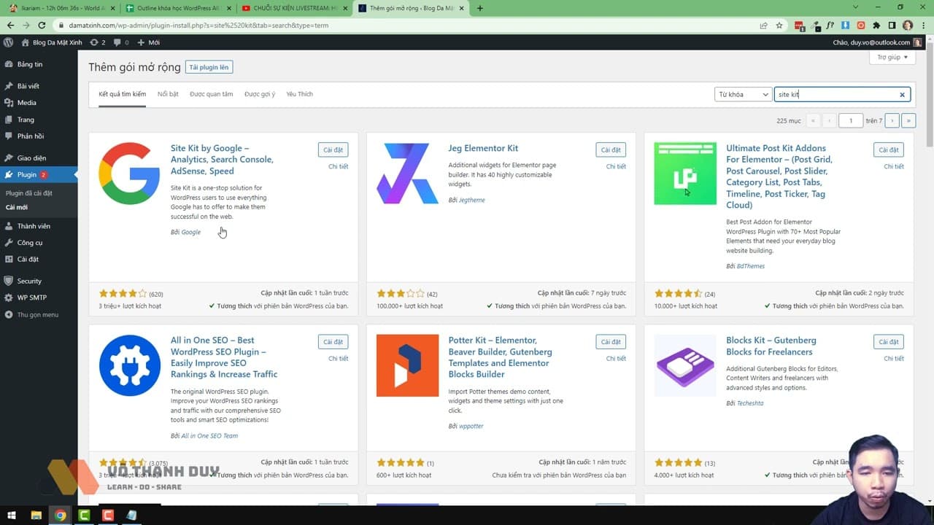The height and width of the screenshot is (525, 934).
Task: Install the Jeg Elementor Kit plugin
Action: 611,150
